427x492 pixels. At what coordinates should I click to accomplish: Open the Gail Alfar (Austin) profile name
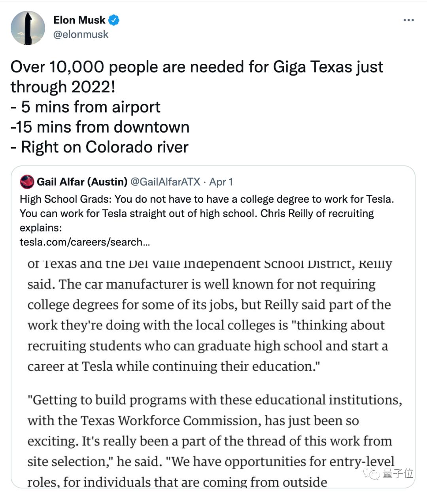(x=82, y=182)
